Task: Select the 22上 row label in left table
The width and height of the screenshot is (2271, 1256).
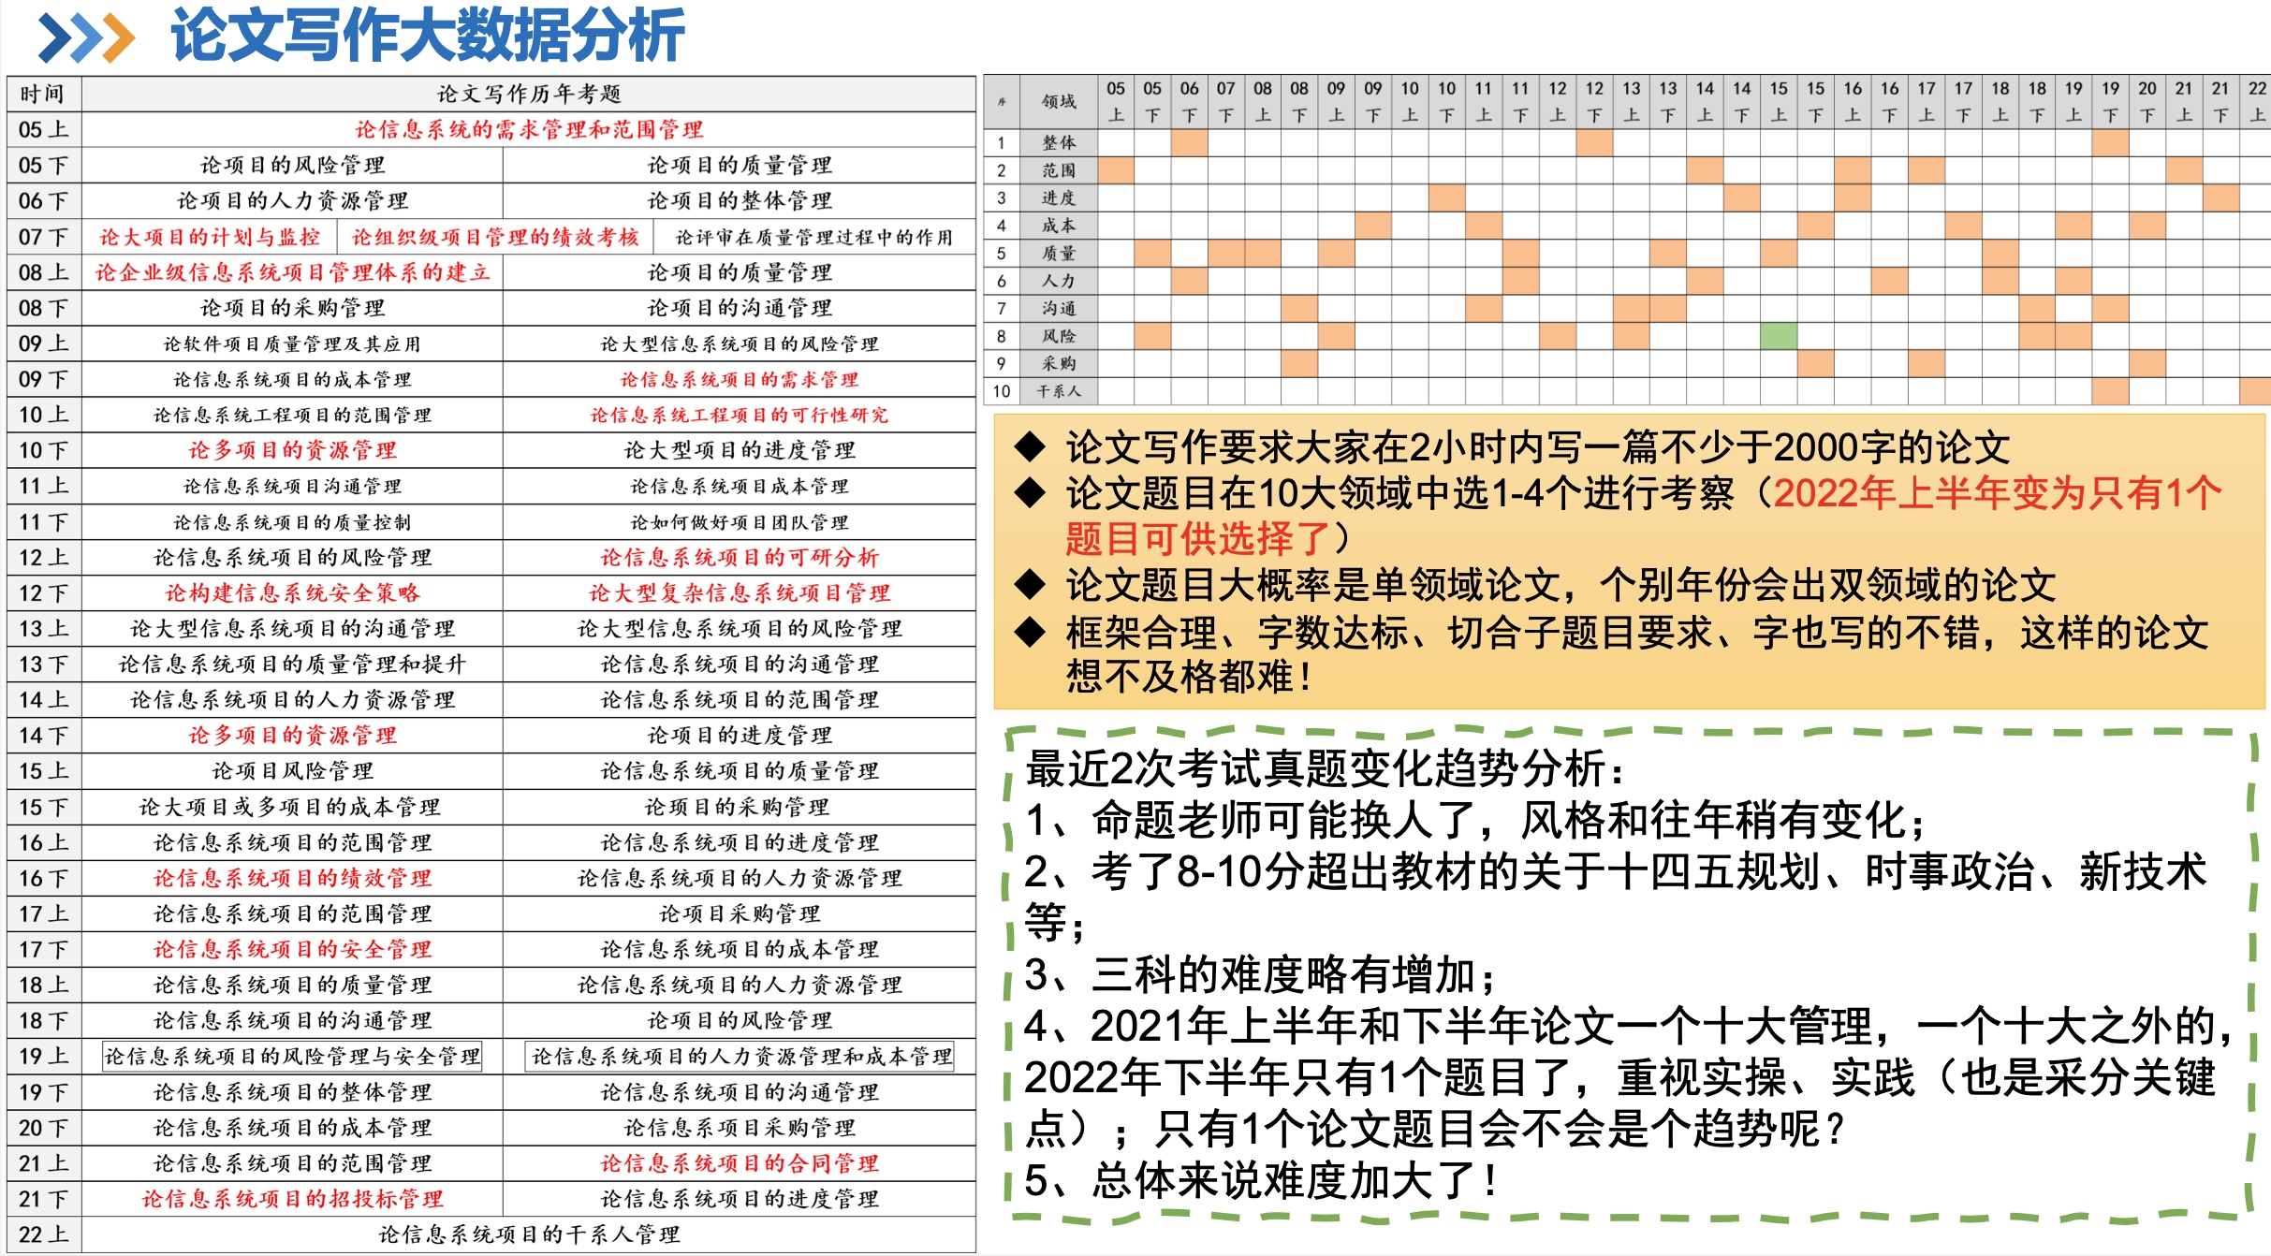Action: click(43, 1234)
